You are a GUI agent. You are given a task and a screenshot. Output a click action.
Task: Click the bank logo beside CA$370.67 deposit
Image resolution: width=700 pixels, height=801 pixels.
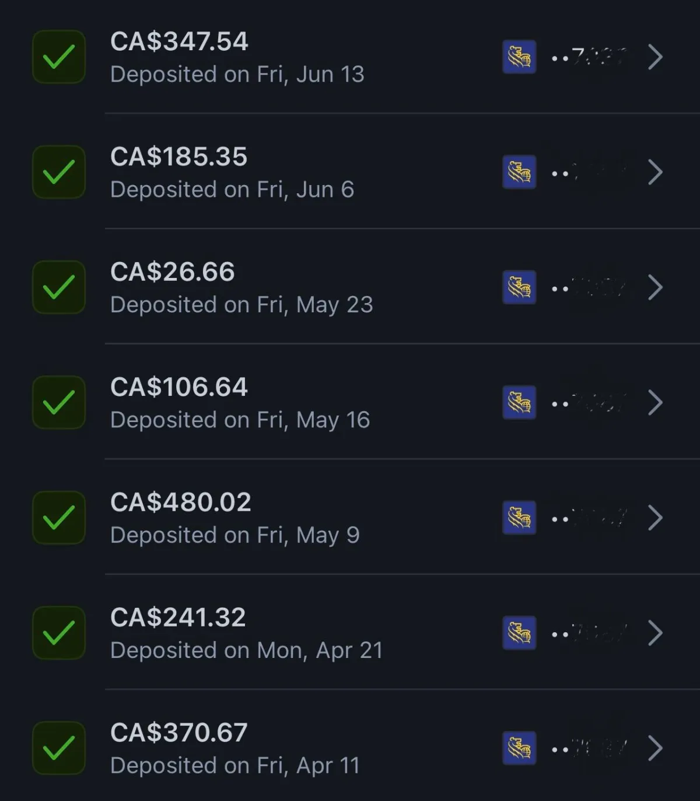(x=519, y=748)
